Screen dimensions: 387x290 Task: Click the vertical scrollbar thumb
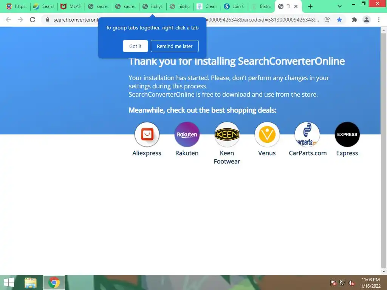tap(384, 150)
